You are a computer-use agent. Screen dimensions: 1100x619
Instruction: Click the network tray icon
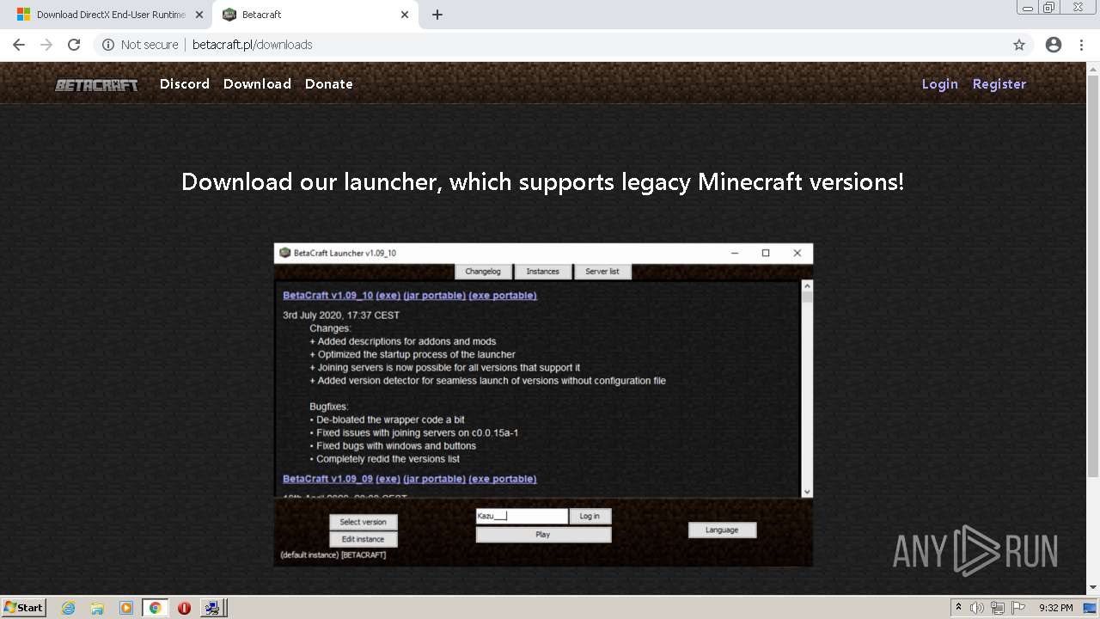pos(998,608)
